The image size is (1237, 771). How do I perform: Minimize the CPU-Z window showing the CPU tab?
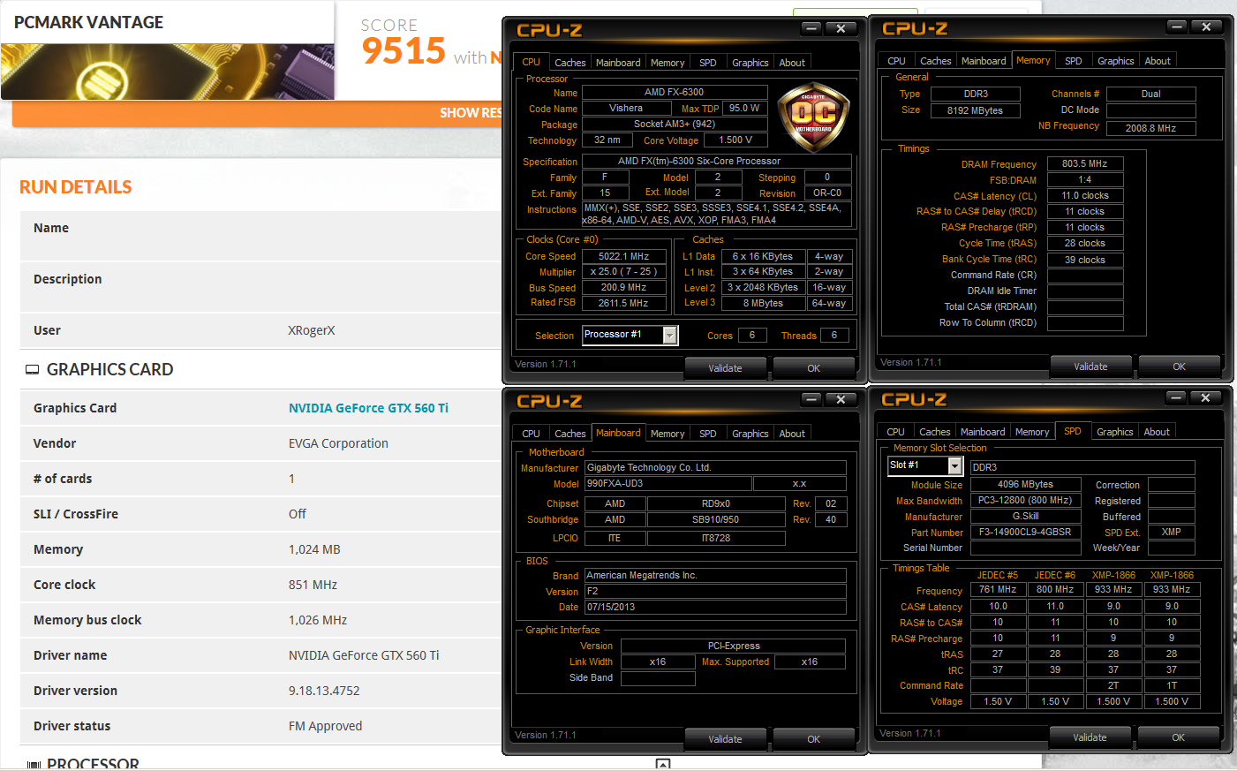pos(812,28)
